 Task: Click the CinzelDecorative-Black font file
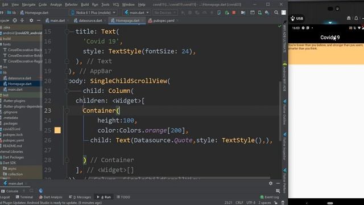23,50
